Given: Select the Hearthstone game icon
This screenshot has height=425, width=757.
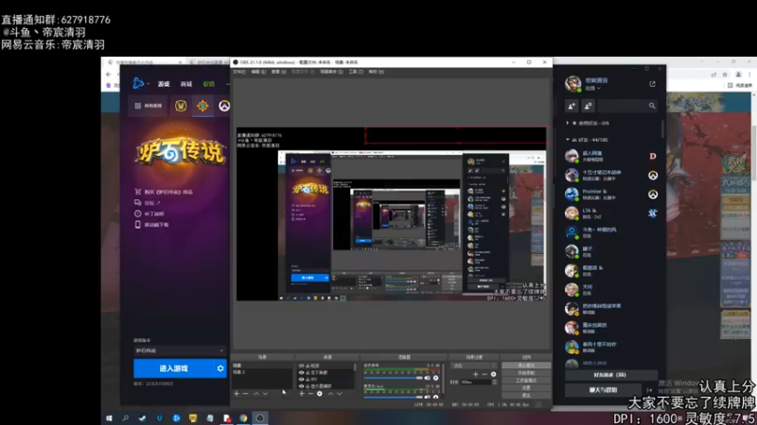Looking at the screenshot, I should click(x=202, y=106).
